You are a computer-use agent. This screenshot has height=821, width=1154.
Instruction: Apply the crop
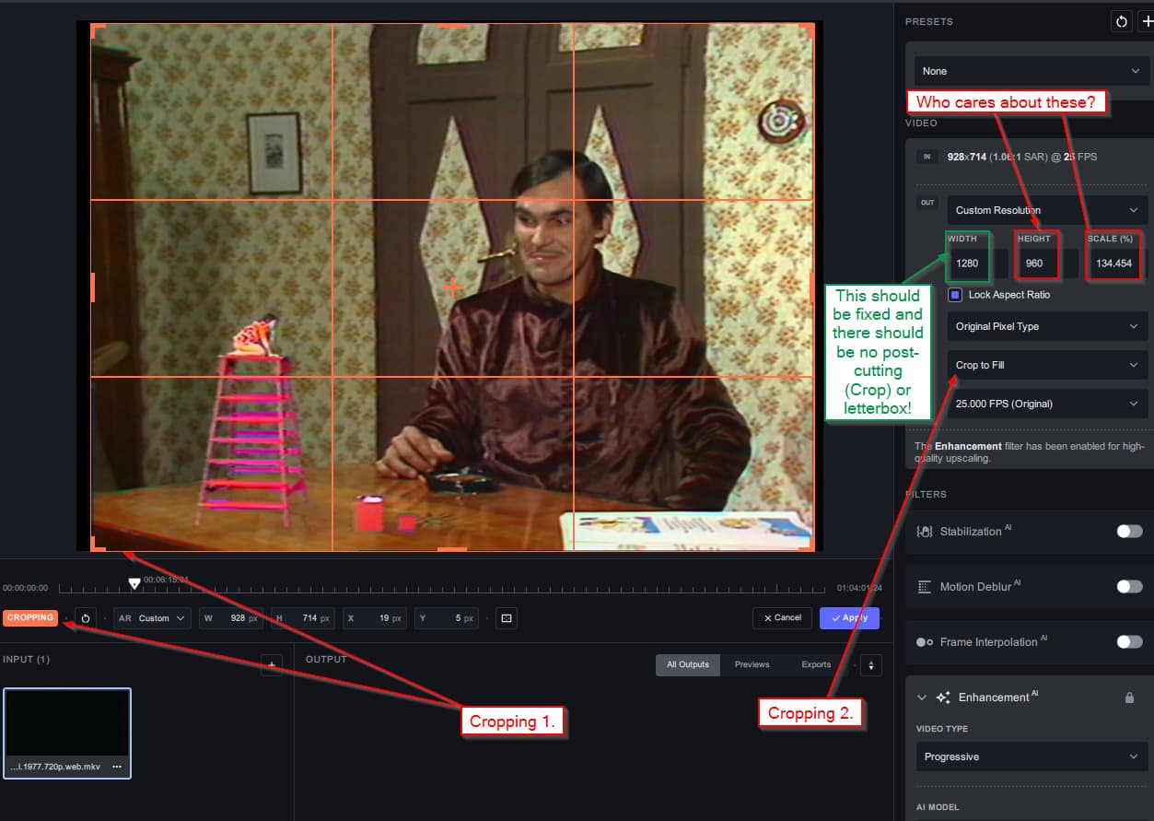(849, 618)
